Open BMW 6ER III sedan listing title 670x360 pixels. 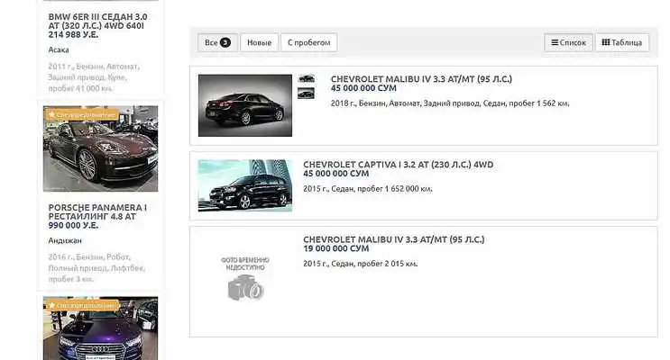click(x=97, y=24)
